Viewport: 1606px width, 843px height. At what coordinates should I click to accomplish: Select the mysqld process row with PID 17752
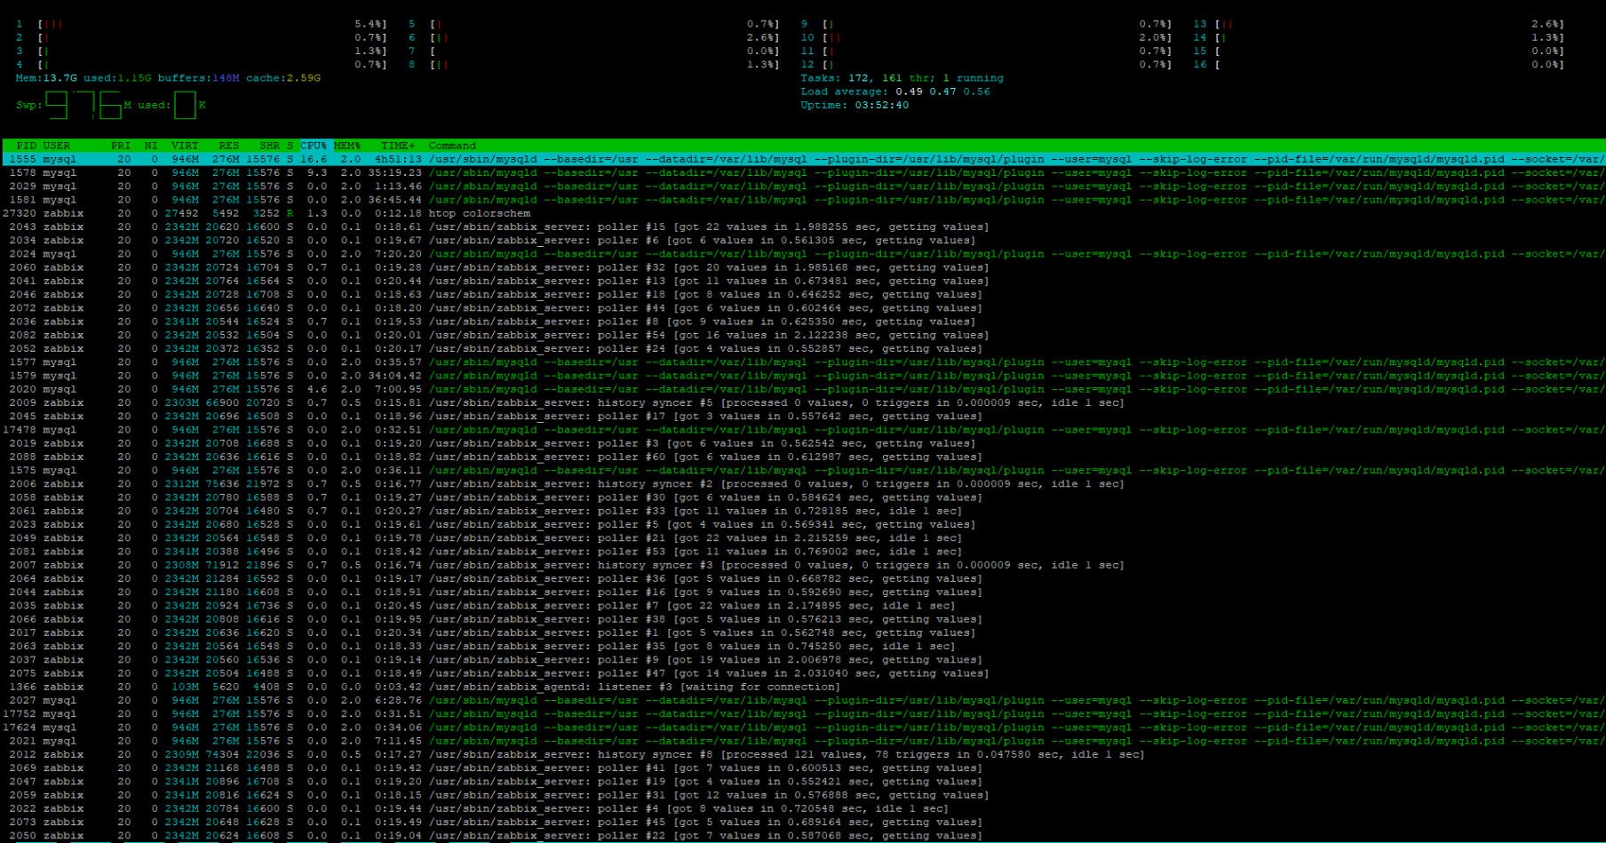pos(803,713)
